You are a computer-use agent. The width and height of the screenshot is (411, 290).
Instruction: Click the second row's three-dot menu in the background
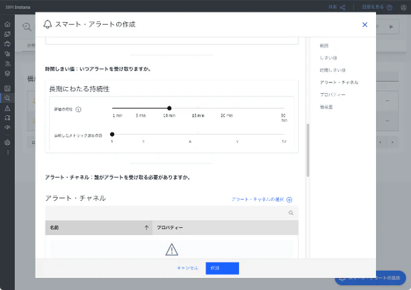[x=387, y=121]
